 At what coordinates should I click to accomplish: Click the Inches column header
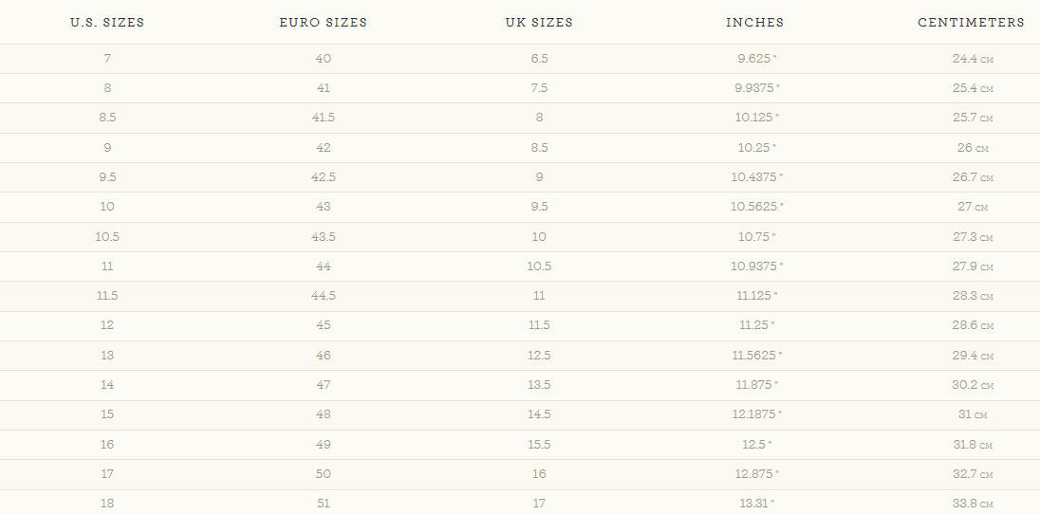pyautogui.click(x=755, y=23)
